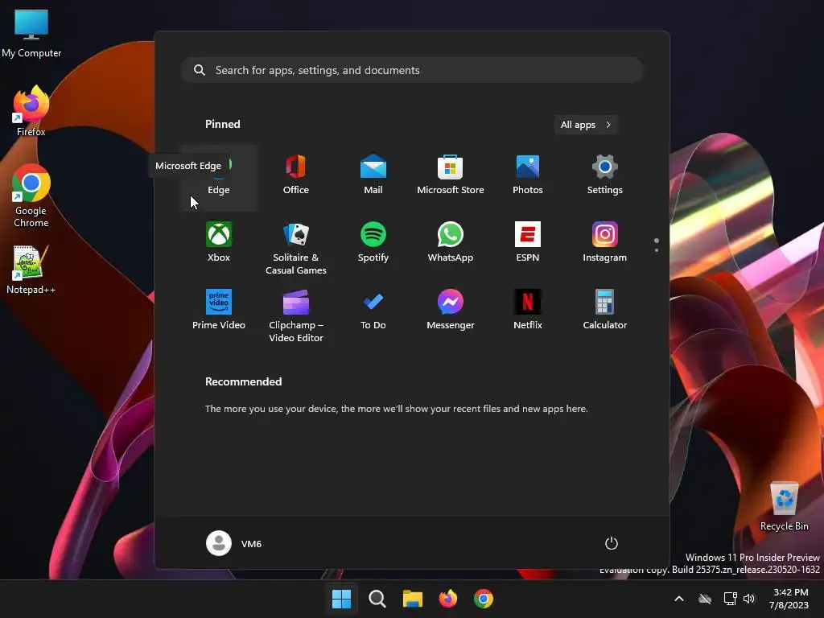Launch Spotify from pinned apps

coord(373,243)
